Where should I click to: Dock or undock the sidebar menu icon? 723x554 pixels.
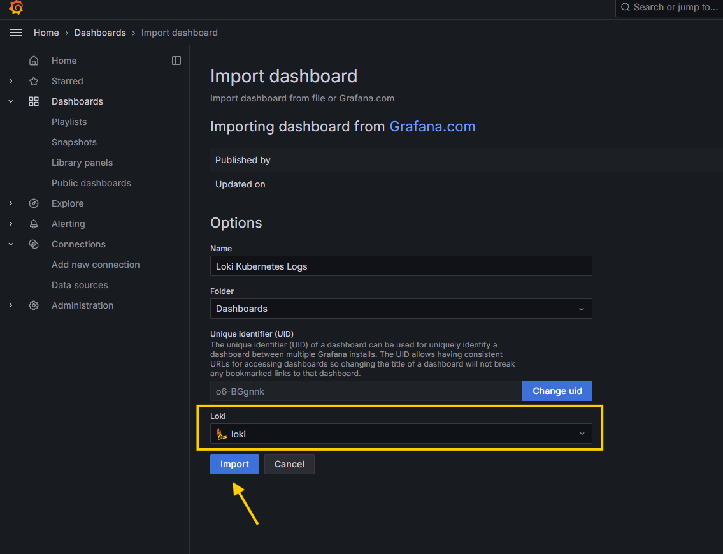pyautogui.click(x=176, y=61)
